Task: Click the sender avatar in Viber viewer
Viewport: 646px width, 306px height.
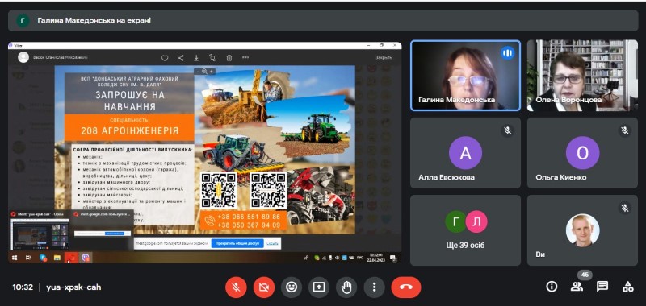Action: pos(23,57)
